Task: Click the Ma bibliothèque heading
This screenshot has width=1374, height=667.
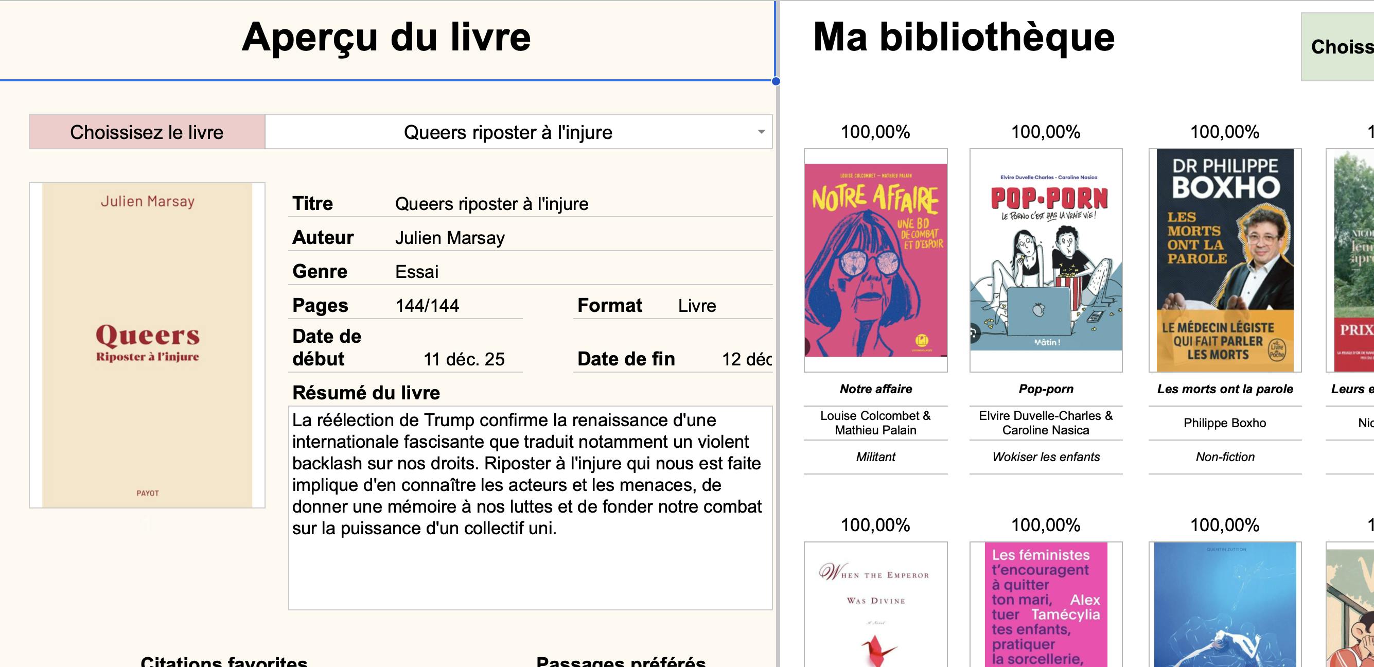Action: tap(963, 38)
